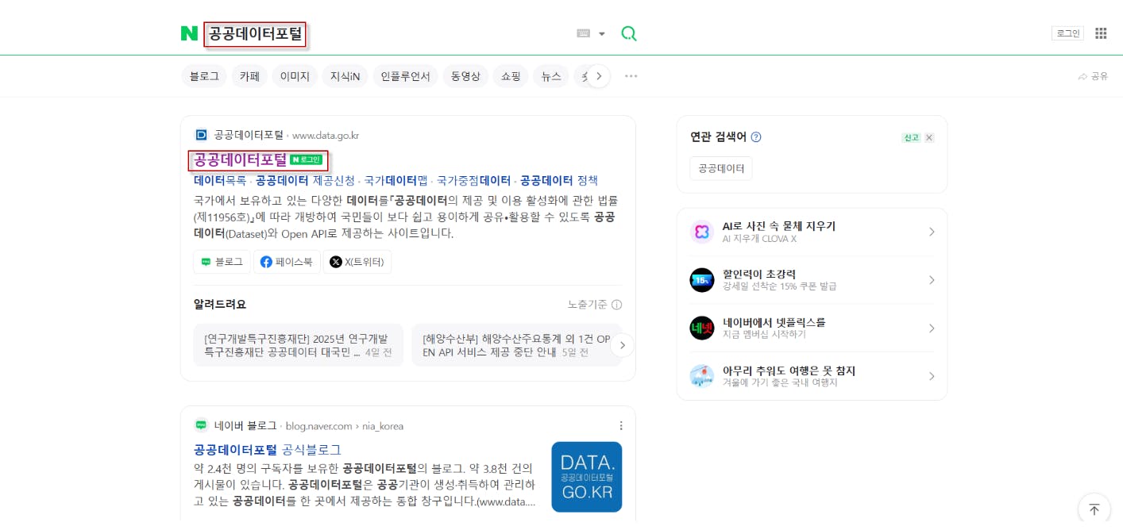
Task: Click the Naver blog favicon in second result
Action: pyautogui.click(x=201, y=425)
